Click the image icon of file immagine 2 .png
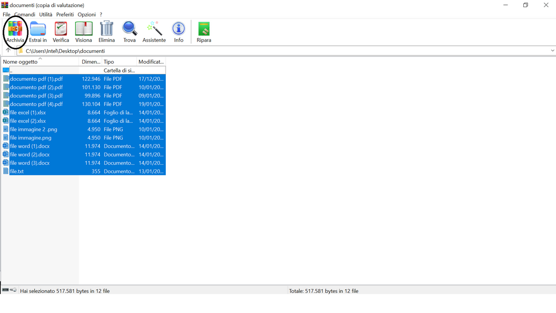Viewport: 556px width, 313px height. coord(6,129)
